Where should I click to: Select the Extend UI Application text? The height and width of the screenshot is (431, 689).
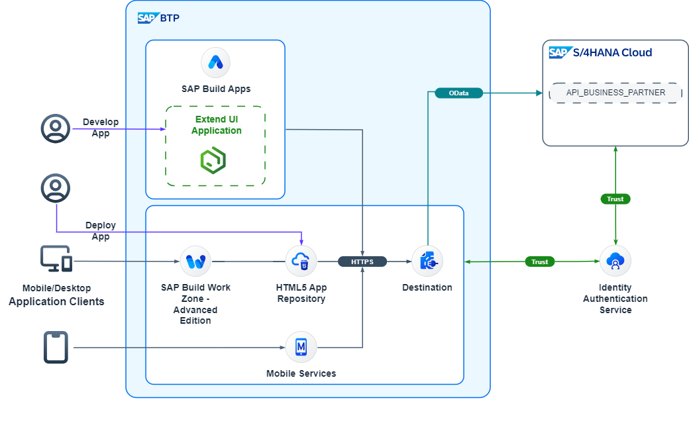pos(217,125)
